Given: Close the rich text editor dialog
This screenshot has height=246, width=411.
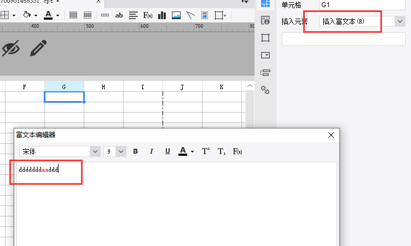Looking at the screenshot, I should coord(331,135).
